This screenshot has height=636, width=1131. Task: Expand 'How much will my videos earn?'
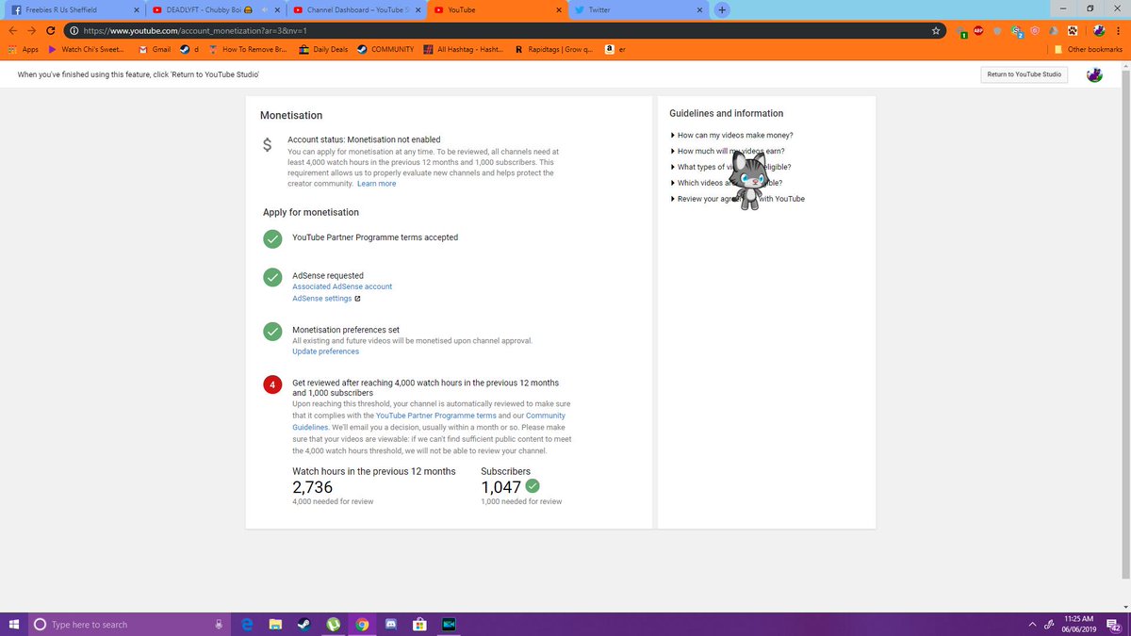727,151
